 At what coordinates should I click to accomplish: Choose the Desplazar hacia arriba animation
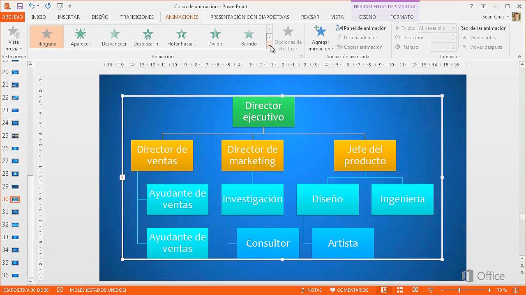(148, 37)
